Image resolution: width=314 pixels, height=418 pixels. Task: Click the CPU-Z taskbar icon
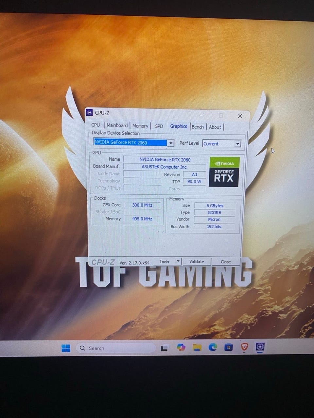click(260, 347)
